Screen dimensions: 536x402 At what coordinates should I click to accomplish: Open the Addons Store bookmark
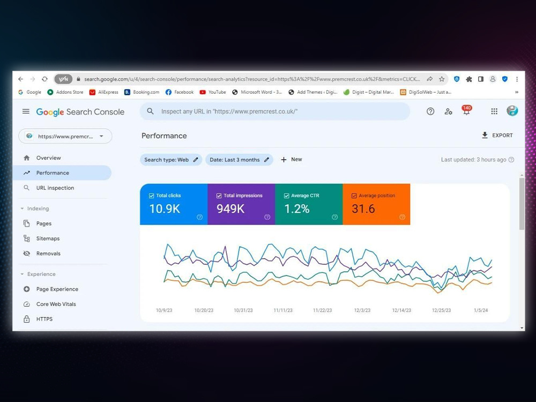pos(65,92)
